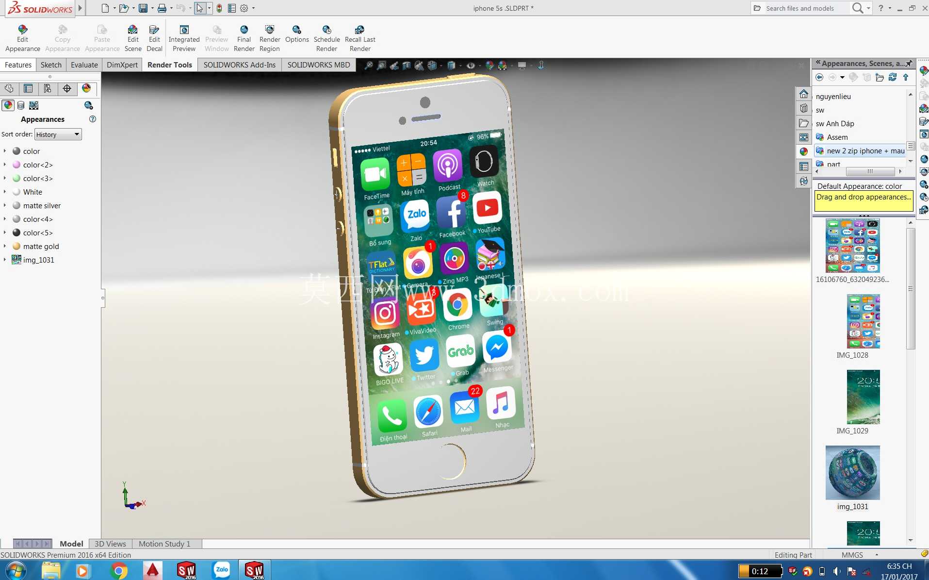929x580 pixels.
Task: Start Integrated Preview
Action: [184, 38]
